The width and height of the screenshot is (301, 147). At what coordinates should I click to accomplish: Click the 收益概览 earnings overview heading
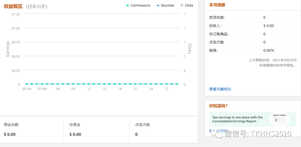pos(13,6)
